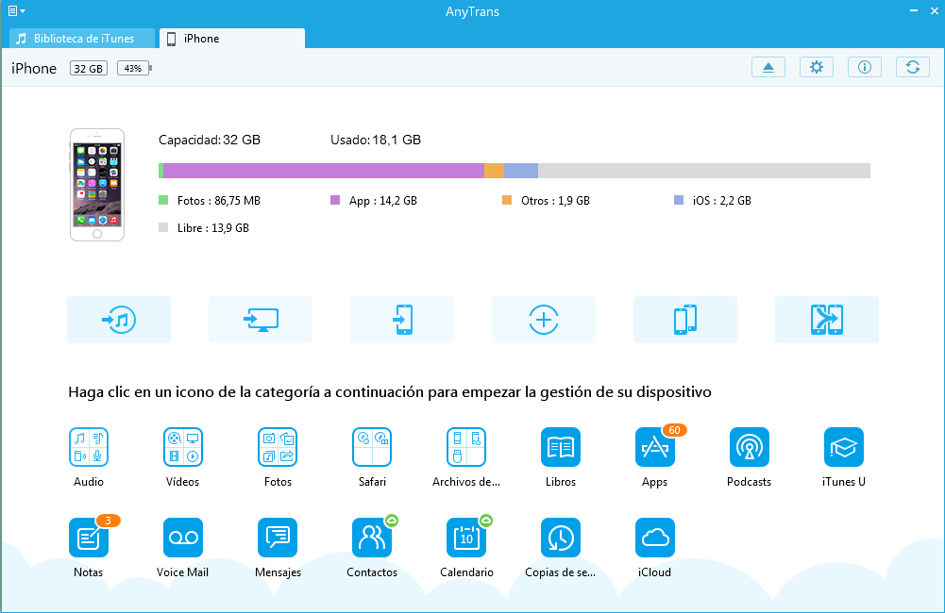Click the 'Otros : 1,9 GB' label
The image size is (945, 613).
(x=555, y=201)
